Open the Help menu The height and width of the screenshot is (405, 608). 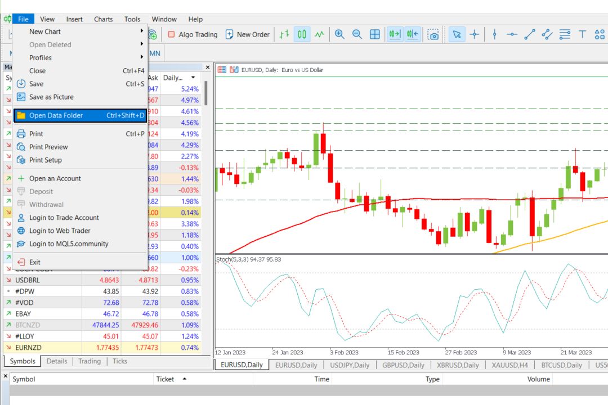tap(195, 19)
